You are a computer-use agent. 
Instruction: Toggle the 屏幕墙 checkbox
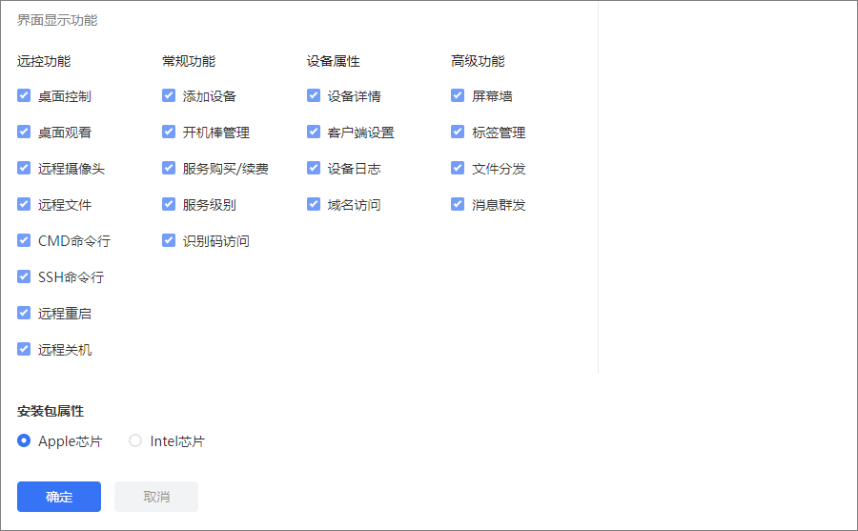pos(458,95)
